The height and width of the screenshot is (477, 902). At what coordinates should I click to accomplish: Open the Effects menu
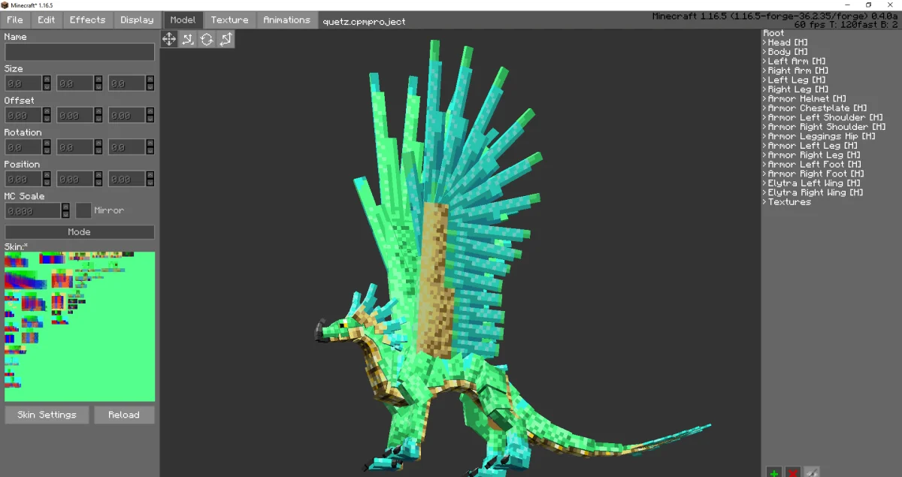point(88,20)
